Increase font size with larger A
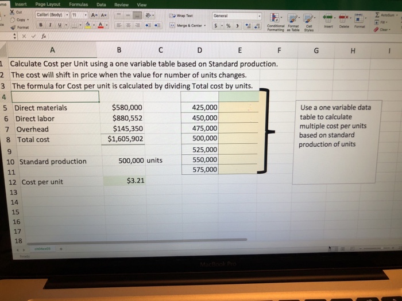Viewport: 402px width, 301px height. point(94,15)
